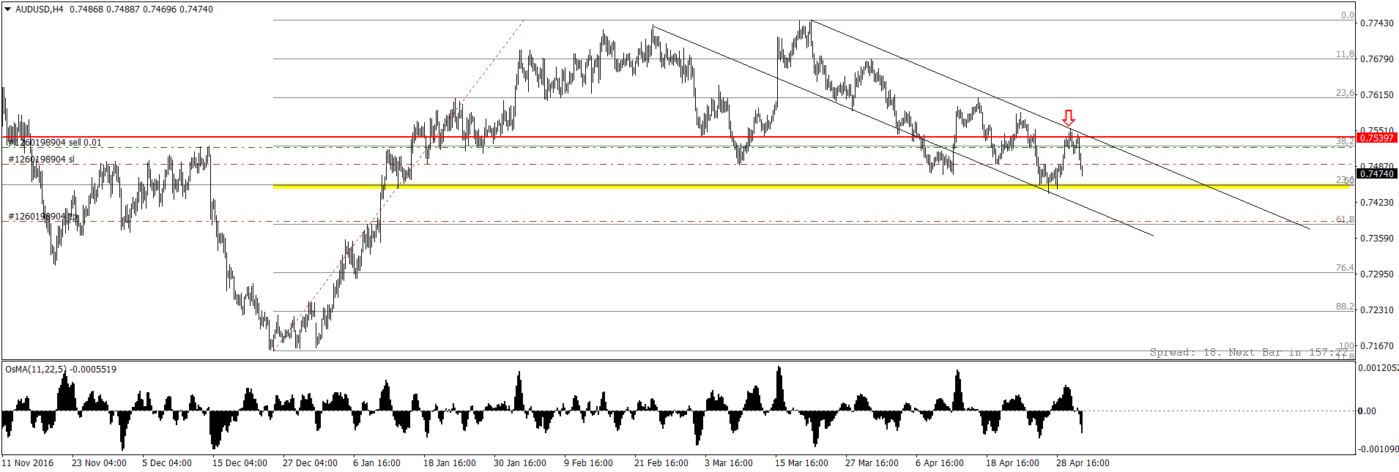Click the 0.73590 price axis label
1399x472 pixels.
(1377, 239)
